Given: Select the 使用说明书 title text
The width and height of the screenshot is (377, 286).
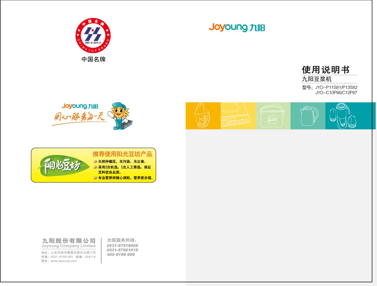Looking at the screenshot, I should (325, 70).
